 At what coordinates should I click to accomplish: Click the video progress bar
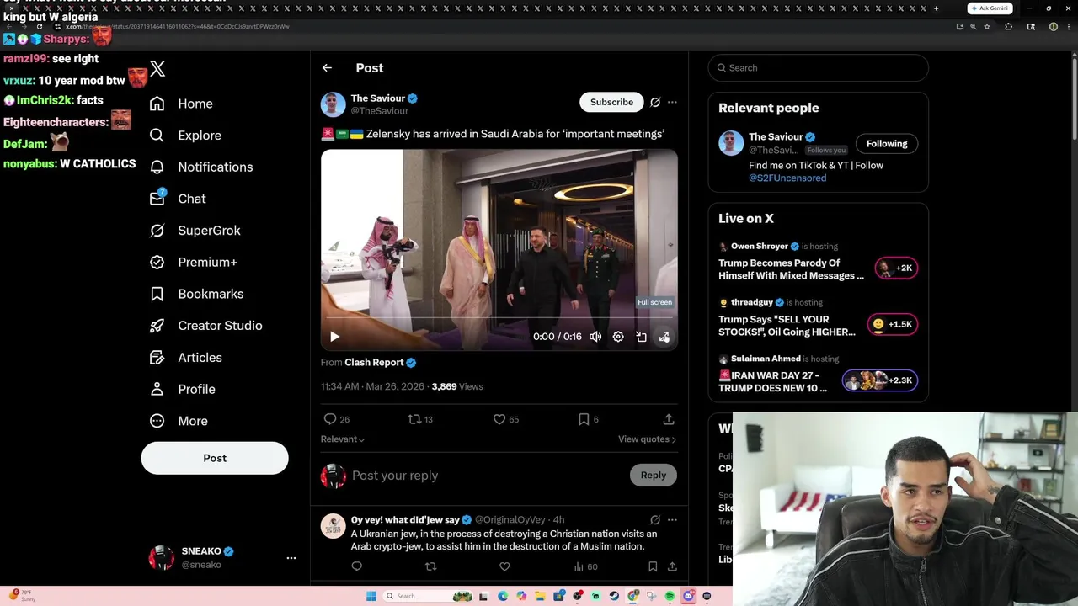click(499, 318)
